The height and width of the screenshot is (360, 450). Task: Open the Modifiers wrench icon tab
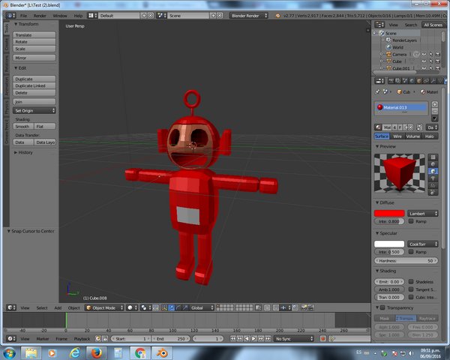(x=433, y=81)
